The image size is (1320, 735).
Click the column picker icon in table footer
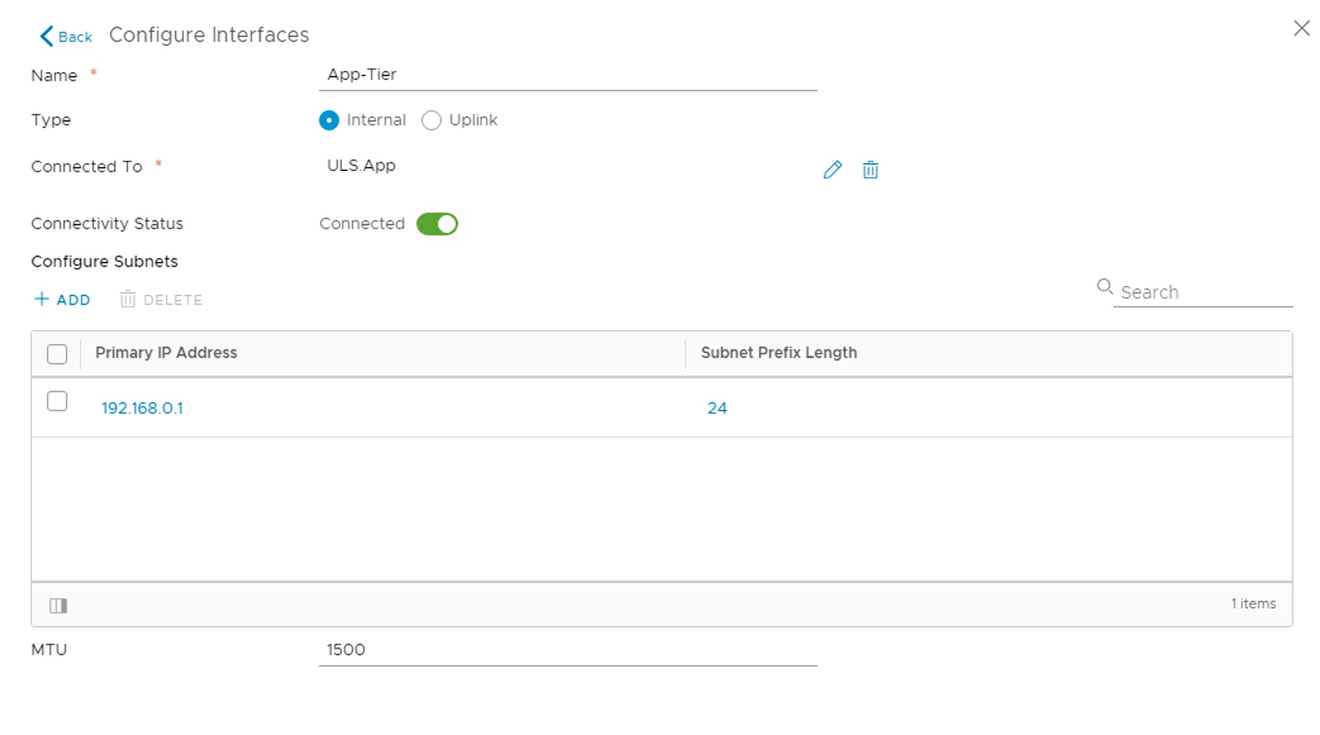(x=58, y=605)
